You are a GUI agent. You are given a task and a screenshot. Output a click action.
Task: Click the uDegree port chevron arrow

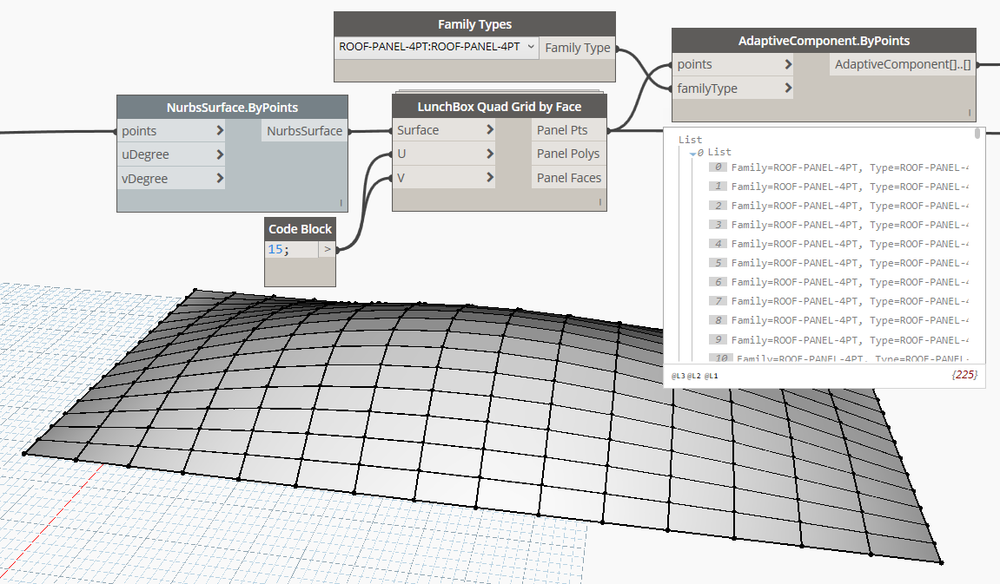(x=220, y=154)
